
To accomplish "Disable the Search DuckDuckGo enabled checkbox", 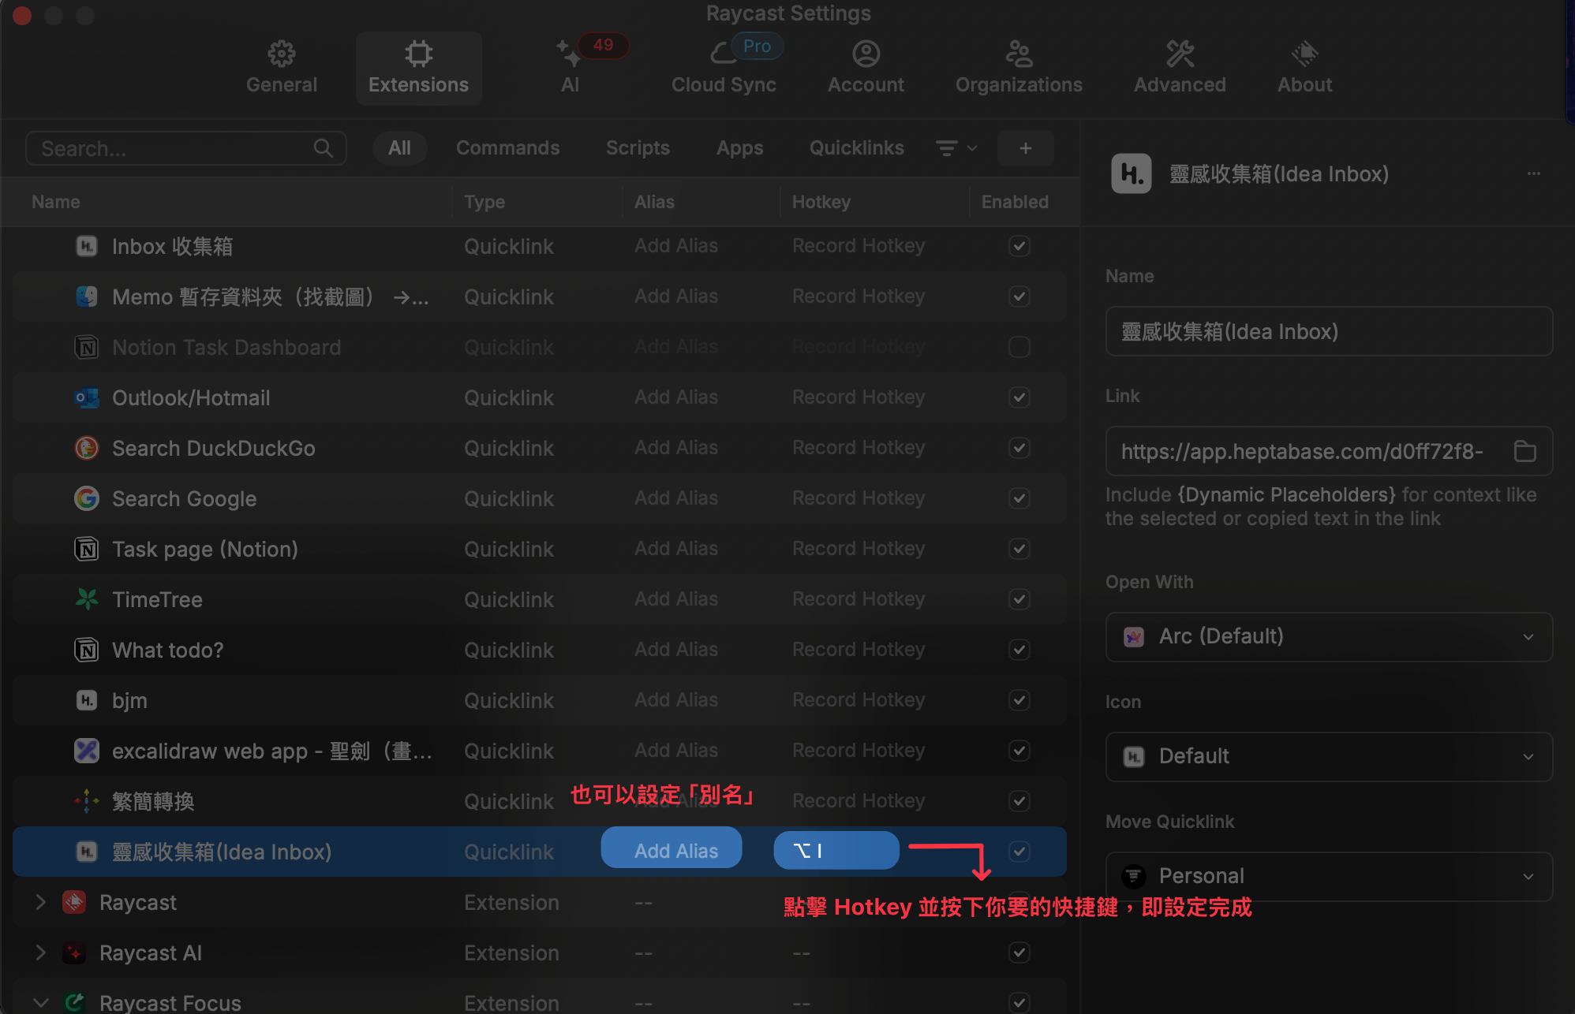I will coord(1019,448).
